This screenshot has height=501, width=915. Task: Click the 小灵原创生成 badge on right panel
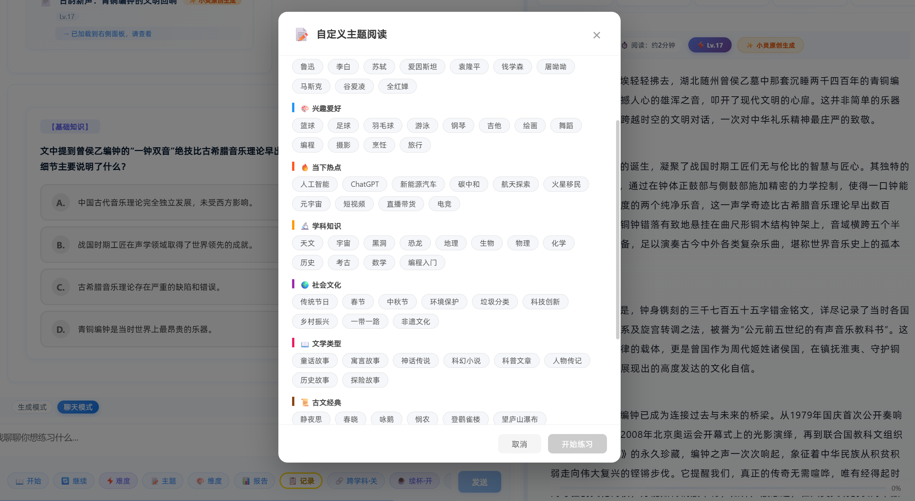tap(770, 45)
